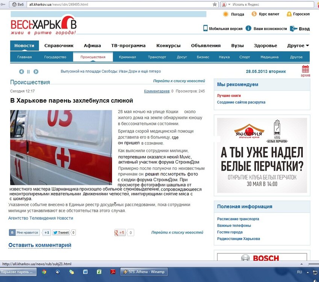
Task: Click the address bar URL
Action: [59, 5]
